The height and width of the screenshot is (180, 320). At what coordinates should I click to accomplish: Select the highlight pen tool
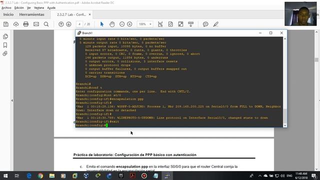215,24
